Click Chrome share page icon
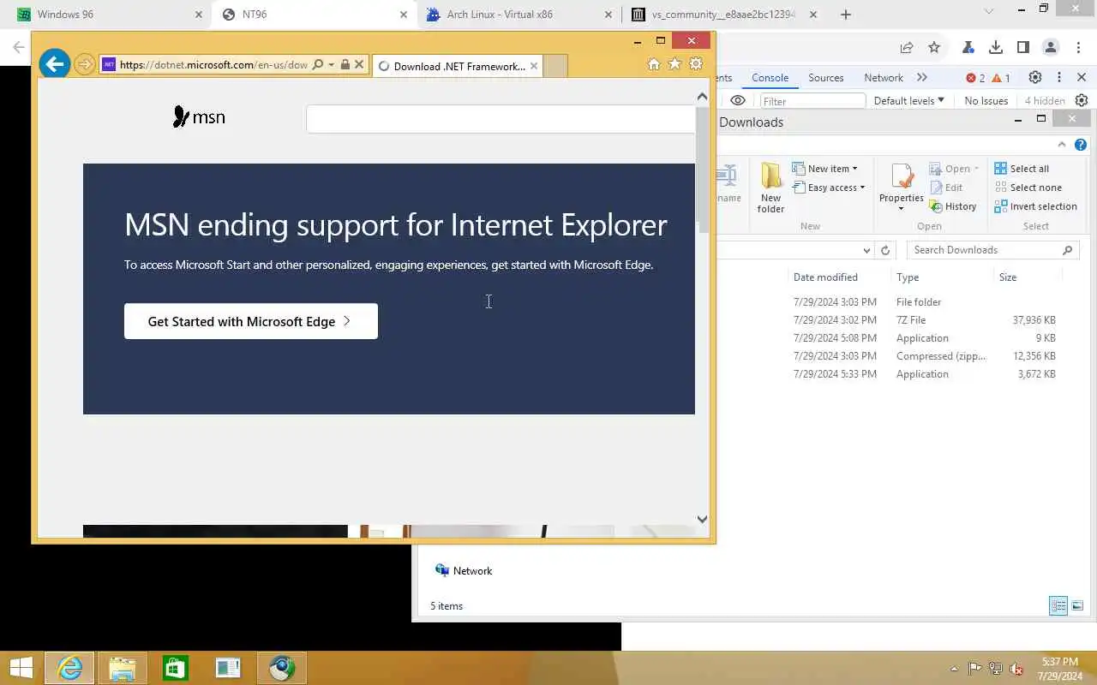The width and height of the screenshot is (1097, 685). [x=906, y=48]
